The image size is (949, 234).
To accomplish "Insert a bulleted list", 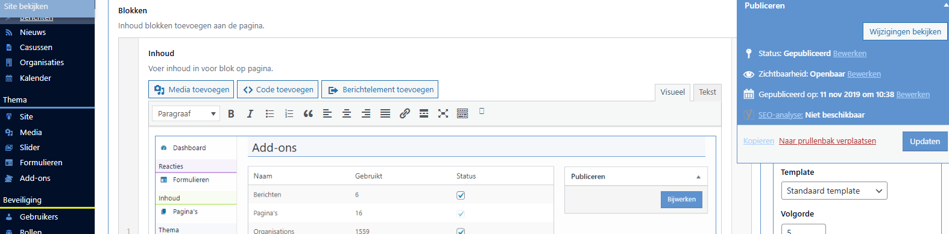I will pos(270,113).
